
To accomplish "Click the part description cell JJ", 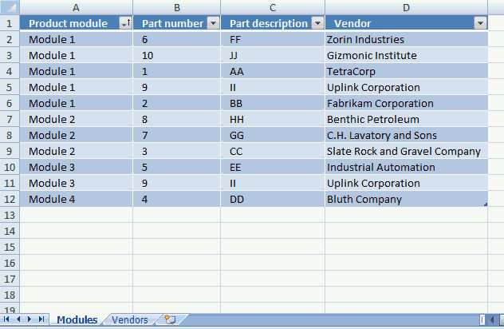I will tap(273, 55).
